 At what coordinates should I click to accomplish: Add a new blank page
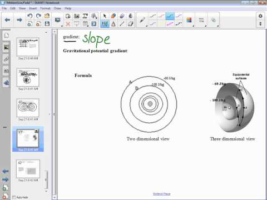[x=30, y=24]
